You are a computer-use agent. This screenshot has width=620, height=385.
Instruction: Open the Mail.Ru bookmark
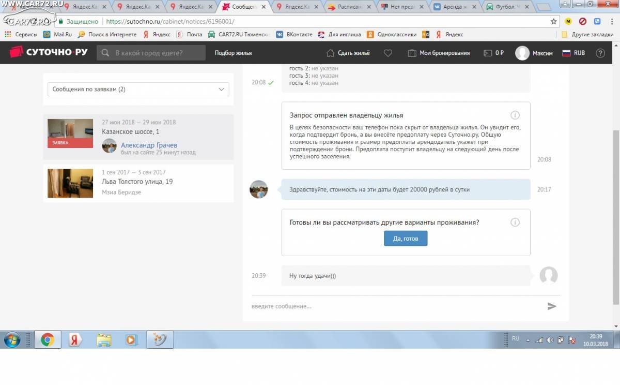57,34
